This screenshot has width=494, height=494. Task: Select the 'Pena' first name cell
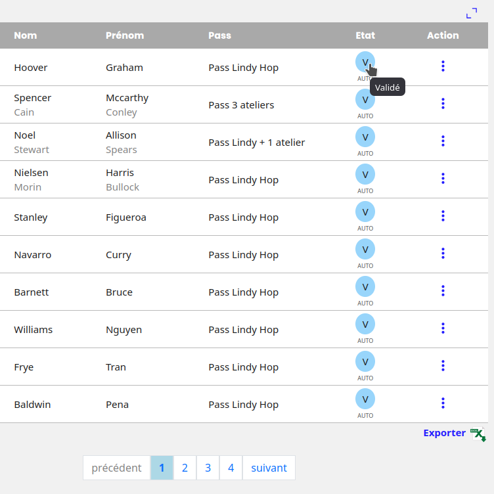tap(117, 405)
